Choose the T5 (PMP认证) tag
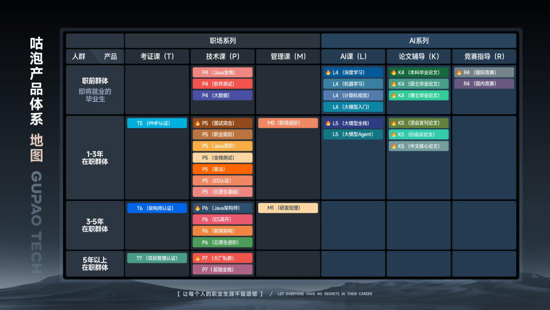Viewport: 550px width, 310px height. point(157,123)
